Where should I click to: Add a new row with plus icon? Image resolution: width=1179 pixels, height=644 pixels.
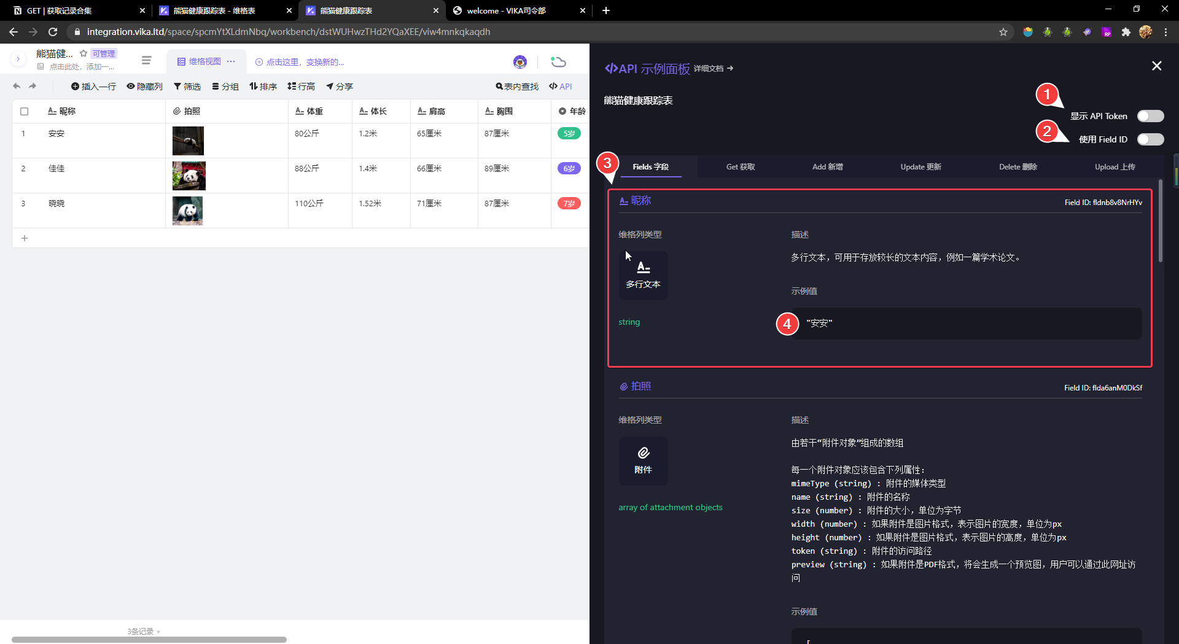tap(25, 238)
